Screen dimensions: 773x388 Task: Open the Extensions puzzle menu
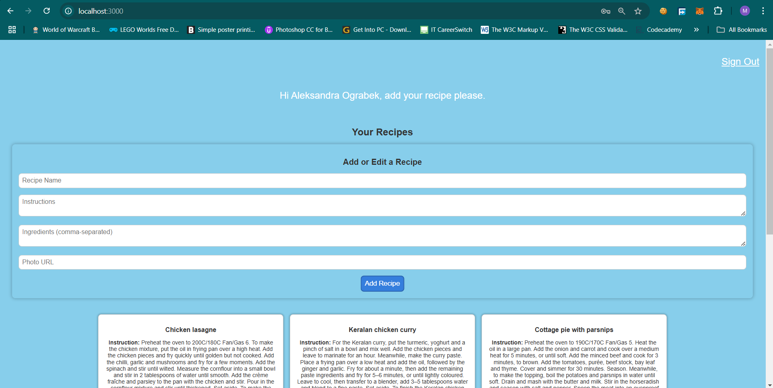pos(719,11)
